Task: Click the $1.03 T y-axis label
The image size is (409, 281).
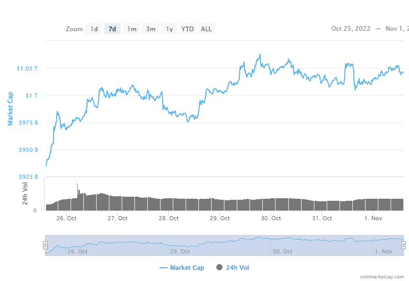Action: pyautogui.click(x=27, y=68)
